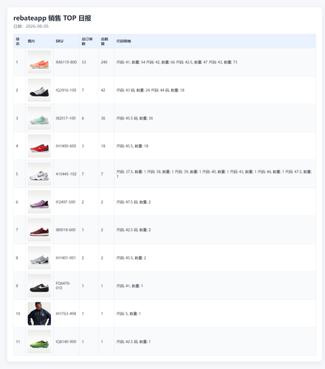This screenshot has height=369, width=325.
Task: Select SKU IQ3916-100 in the second row
Action: (66, 90)
